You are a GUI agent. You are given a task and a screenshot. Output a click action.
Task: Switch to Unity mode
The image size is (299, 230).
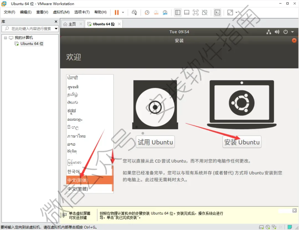point(205,12)
